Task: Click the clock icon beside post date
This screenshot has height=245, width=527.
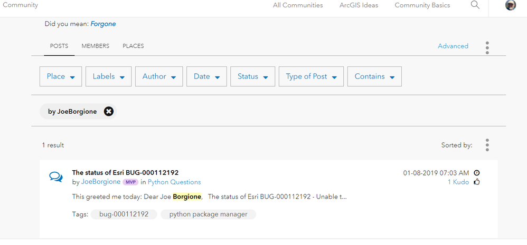Action: 477,173
